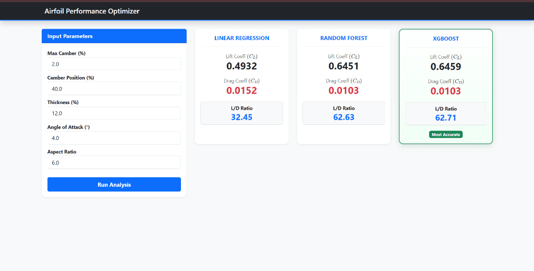The height and width of the screenshot is (271, 534).
Task: Click the Run Analysis button
Action: [x=114, y=185]
